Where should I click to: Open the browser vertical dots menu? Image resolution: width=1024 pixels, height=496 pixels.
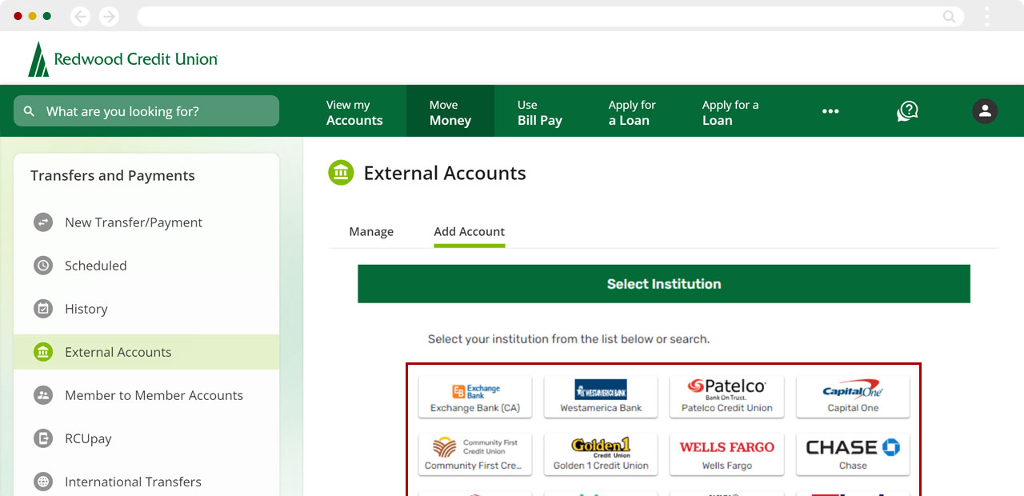tap(987, 16)
